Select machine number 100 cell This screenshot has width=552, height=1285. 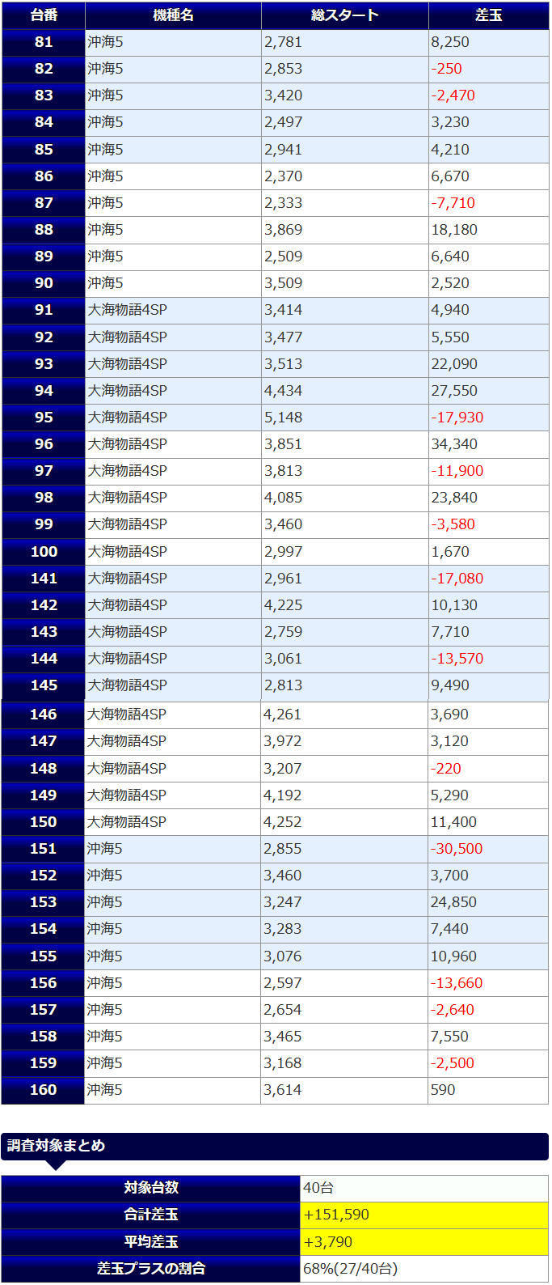44,552
